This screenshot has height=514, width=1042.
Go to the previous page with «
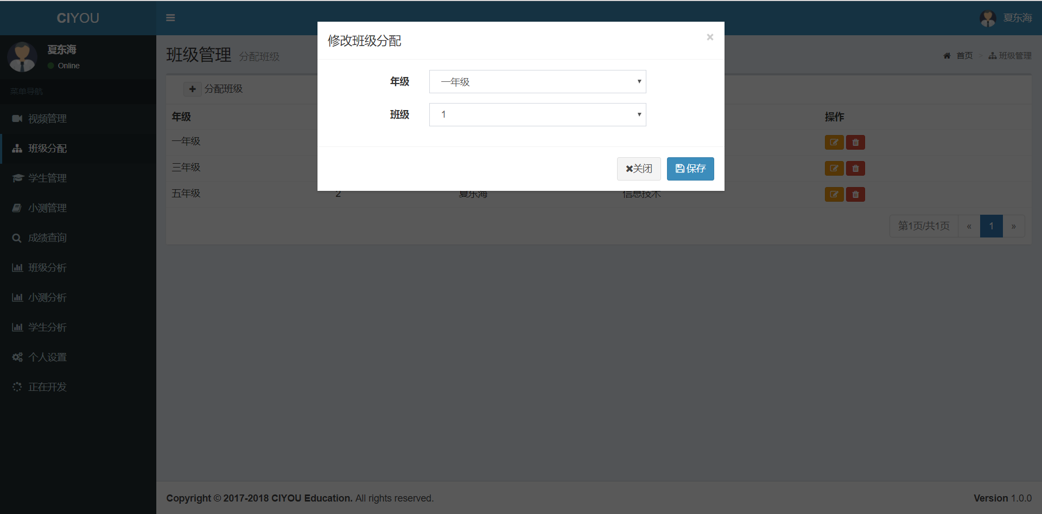[x=969, y=227]
